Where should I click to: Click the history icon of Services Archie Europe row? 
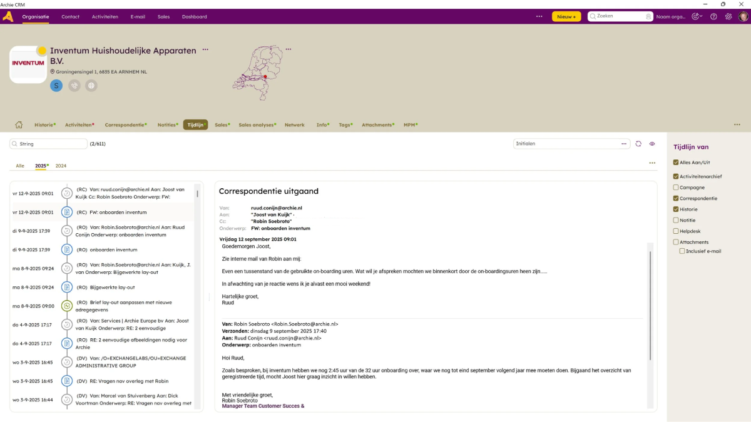[x=66, y=325]
